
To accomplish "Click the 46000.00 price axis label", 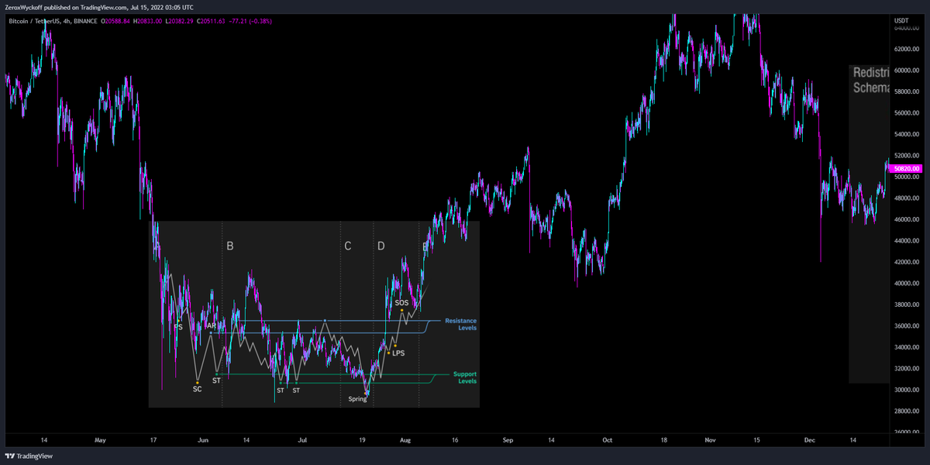I will tap(907, 219).
